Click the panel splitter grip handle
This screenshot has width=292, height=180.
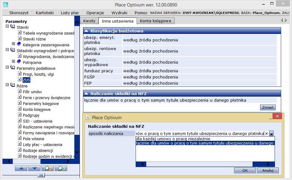pyautogui.click(x=41, y=175)
